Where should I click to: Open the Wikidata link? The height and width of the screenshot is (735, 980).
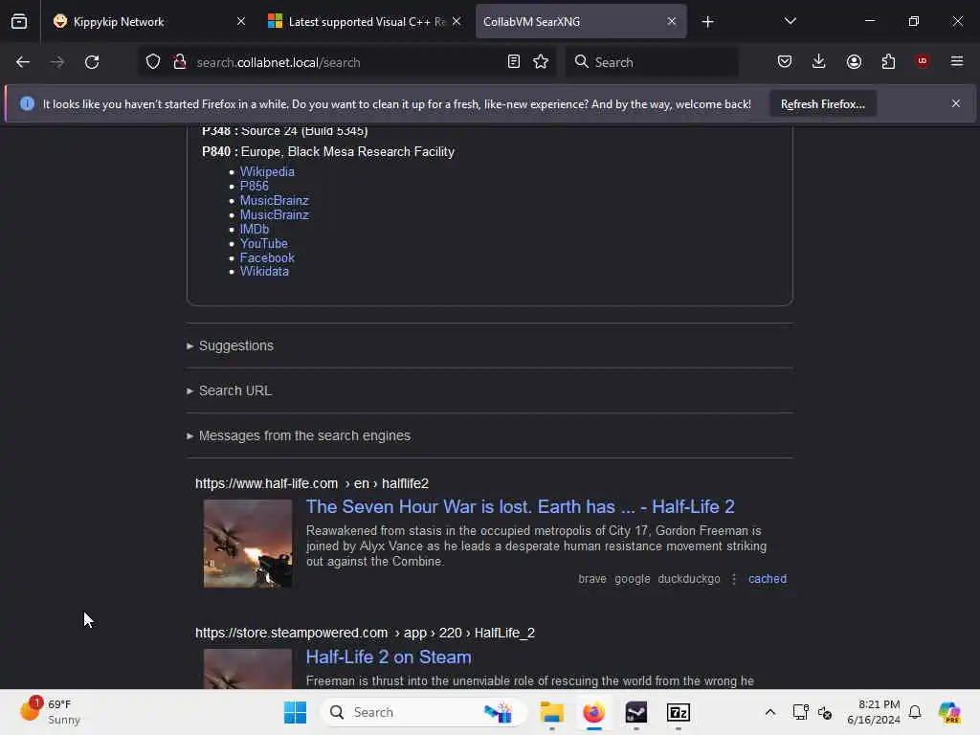coord(264,272)
